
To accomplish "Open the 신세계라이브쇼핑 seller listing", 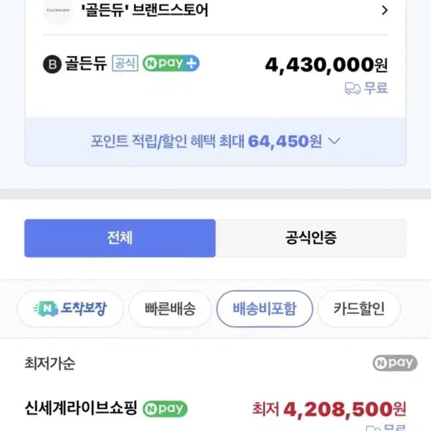I will click(81, 408).
